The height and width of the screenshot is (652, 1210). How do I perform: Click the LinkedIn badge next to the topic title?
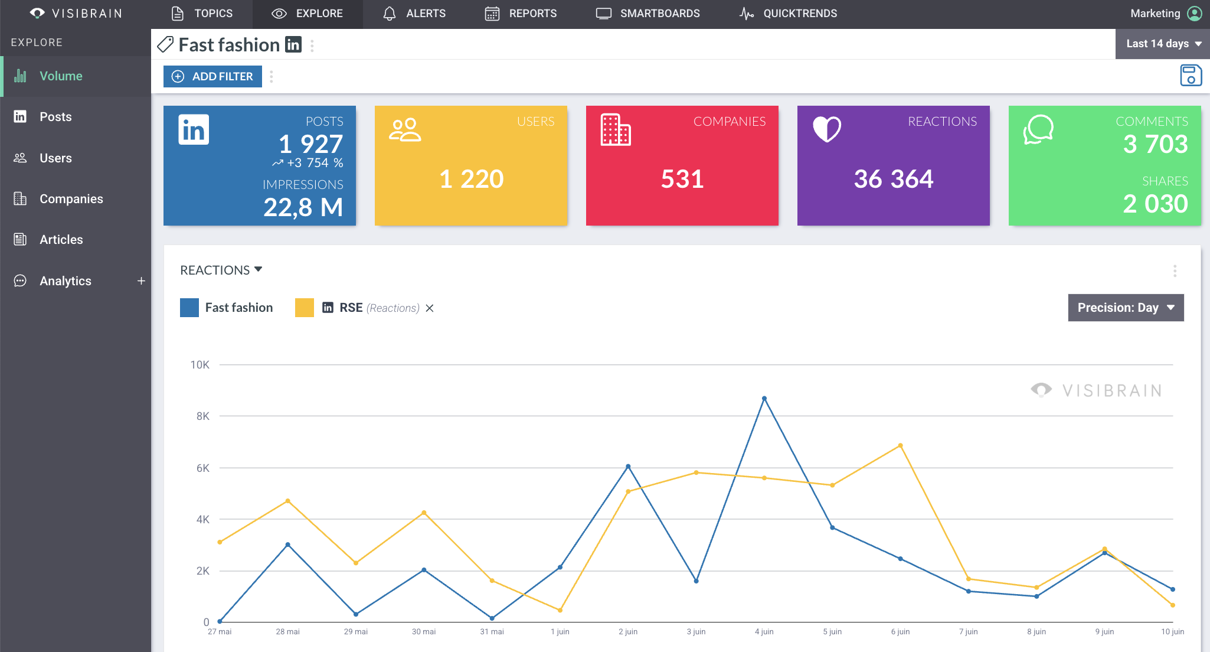pos(293,44)
